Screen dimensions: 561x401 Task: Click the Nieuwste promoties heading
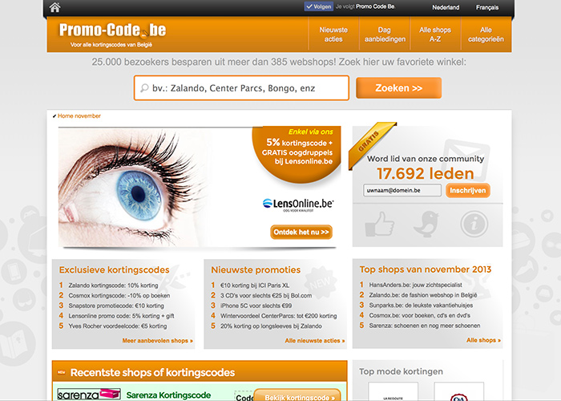pos(256,269)
